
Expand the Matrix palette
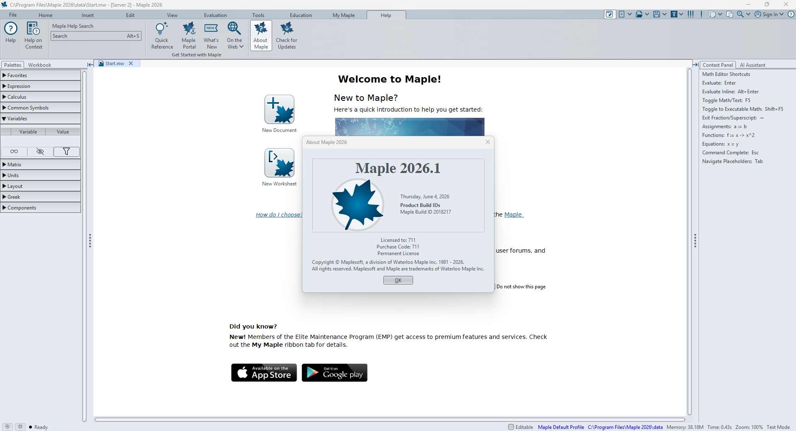coord(40,165)
